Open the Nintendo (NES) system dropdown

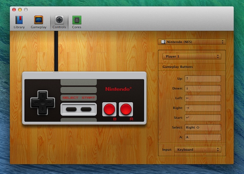(192, 42)
